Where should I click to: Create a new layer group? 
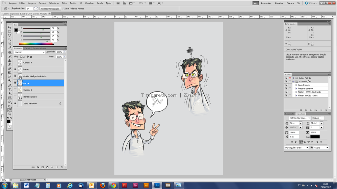[x=52, y=167]
